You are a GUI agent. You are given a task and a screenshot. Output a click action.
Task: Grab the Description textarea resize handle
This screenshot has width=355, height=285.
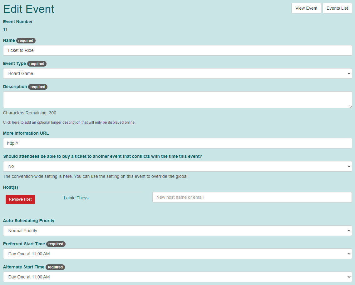(350, 106)
